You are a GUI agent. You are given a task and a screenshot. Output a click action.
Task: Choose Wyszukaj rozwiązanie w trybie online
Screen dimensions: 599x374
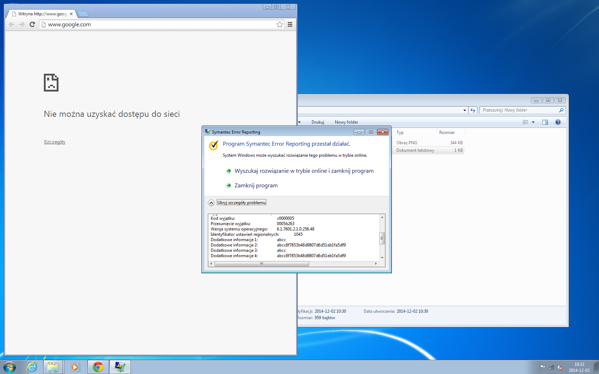click(300, 171)
